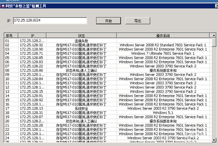
Task: Select row number 23
Action: pyautogui.click(x=7, y=134)
